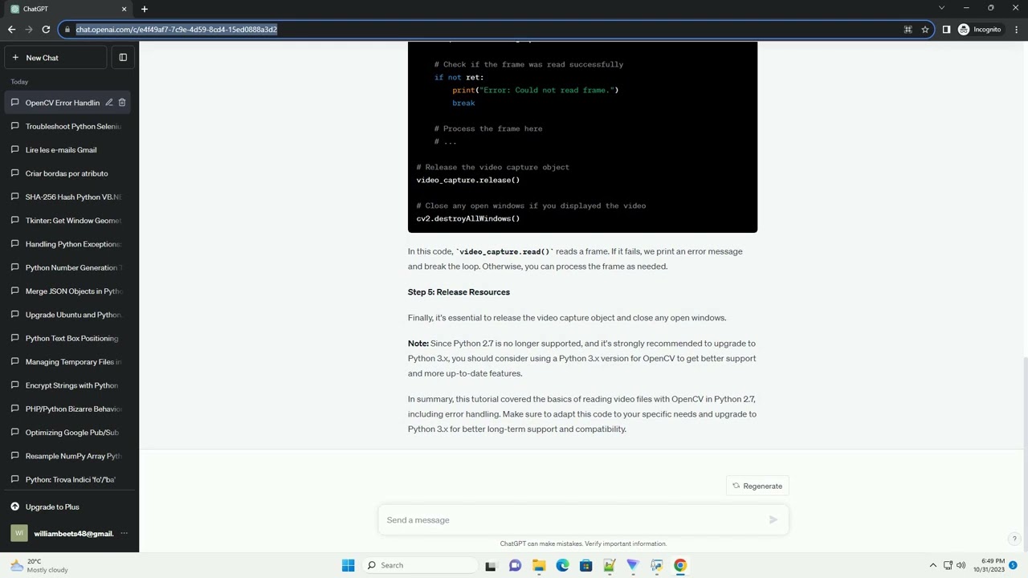This screenshot has width=1028, height=578.
Task: Open the PHP/Python Bizarre Behavior chat
Action: (69, 409)
